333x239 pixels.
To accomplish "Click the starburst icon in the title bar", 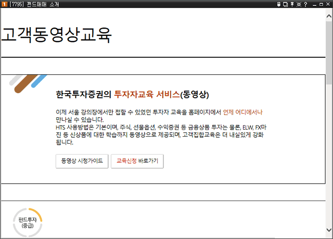I will tap(299, 4).
